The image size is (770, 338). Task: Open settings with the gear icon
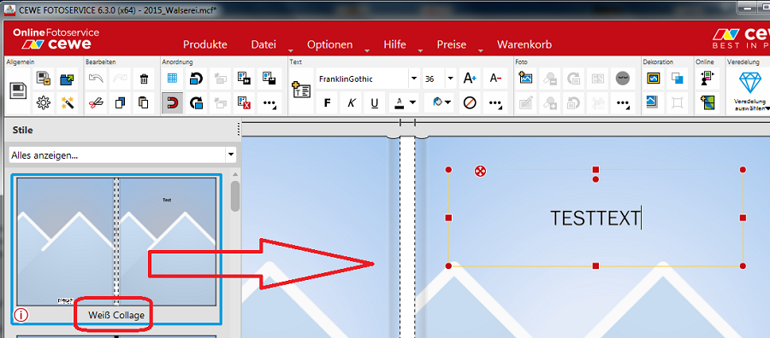tap(44, 103)
